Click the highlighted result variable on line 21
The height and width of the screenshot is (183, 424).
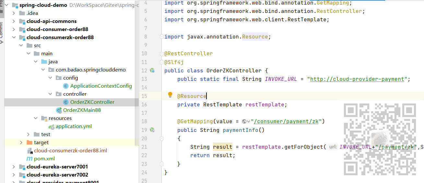(x=223, y=147)
